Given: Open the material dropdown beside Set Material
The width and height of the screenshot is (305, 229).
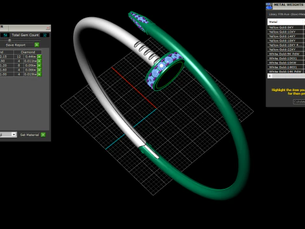Looking at the screenshot, I should [14, 135].
